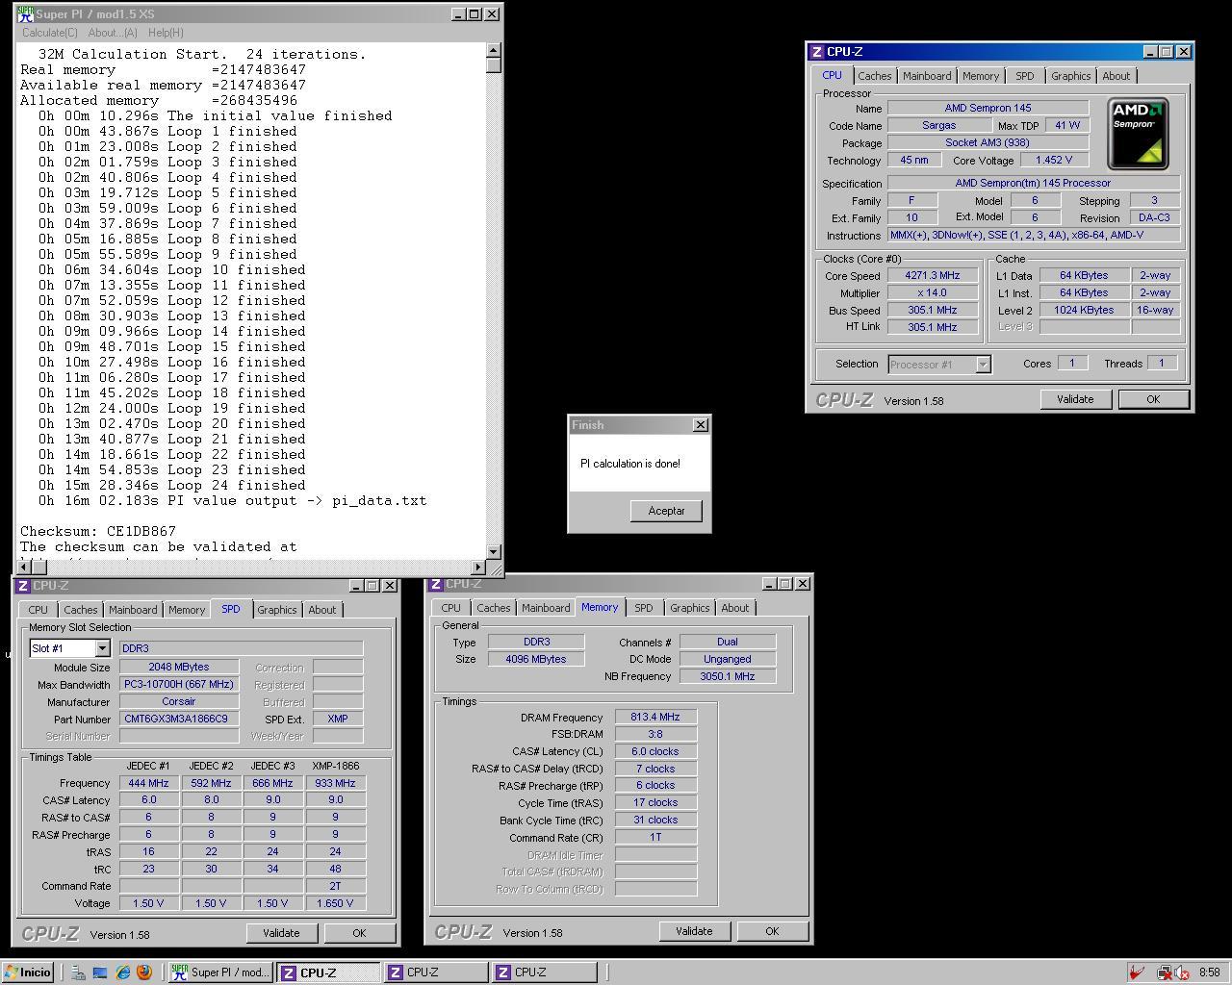
Task: Click the XMP-1866 frequency 933 MHz cell
Action: click(x=335, y=784)
